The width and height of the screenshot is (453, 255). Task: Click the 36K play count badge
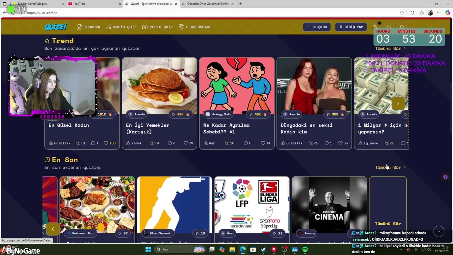tap(335, 114)
